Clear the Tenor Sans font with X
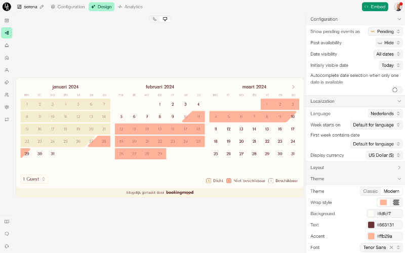405x253 pixels. pyautogui.click(x=391, y=247)
